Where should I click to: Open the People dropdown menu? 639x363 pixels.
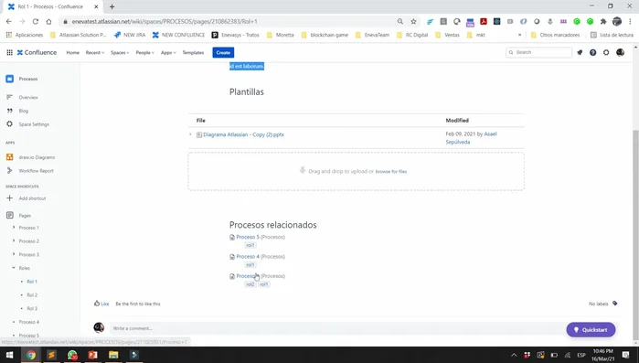click(x=145, y=52)
